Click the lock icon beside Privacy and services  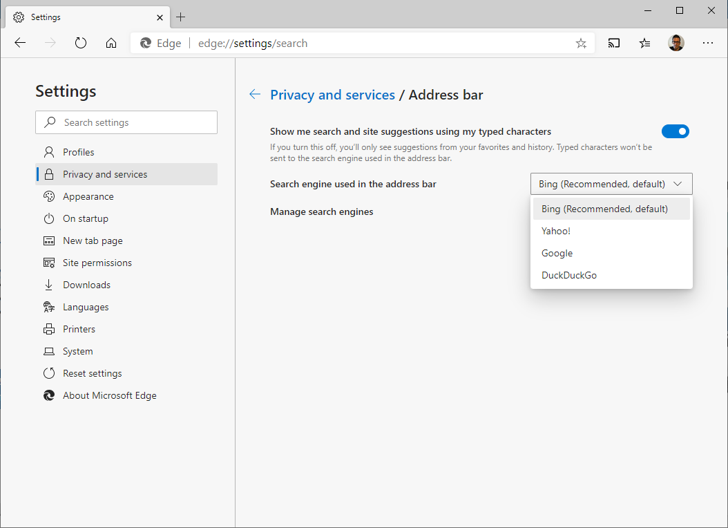tap(49, 175)
